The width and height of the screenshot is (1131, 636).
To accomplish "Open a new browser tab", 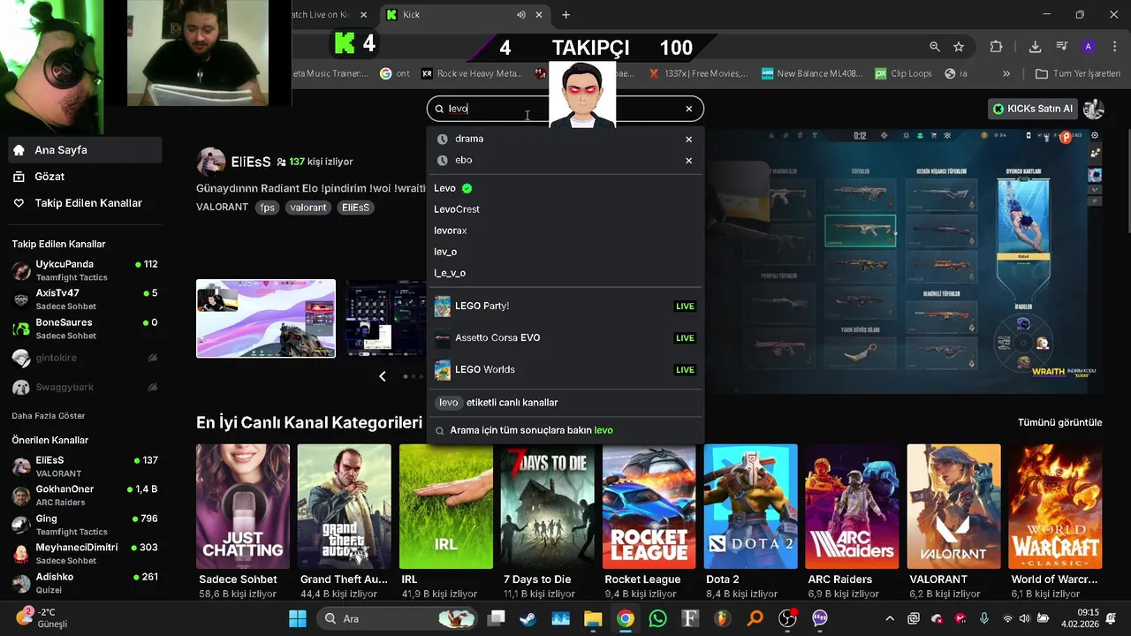I will pos(566,15).
